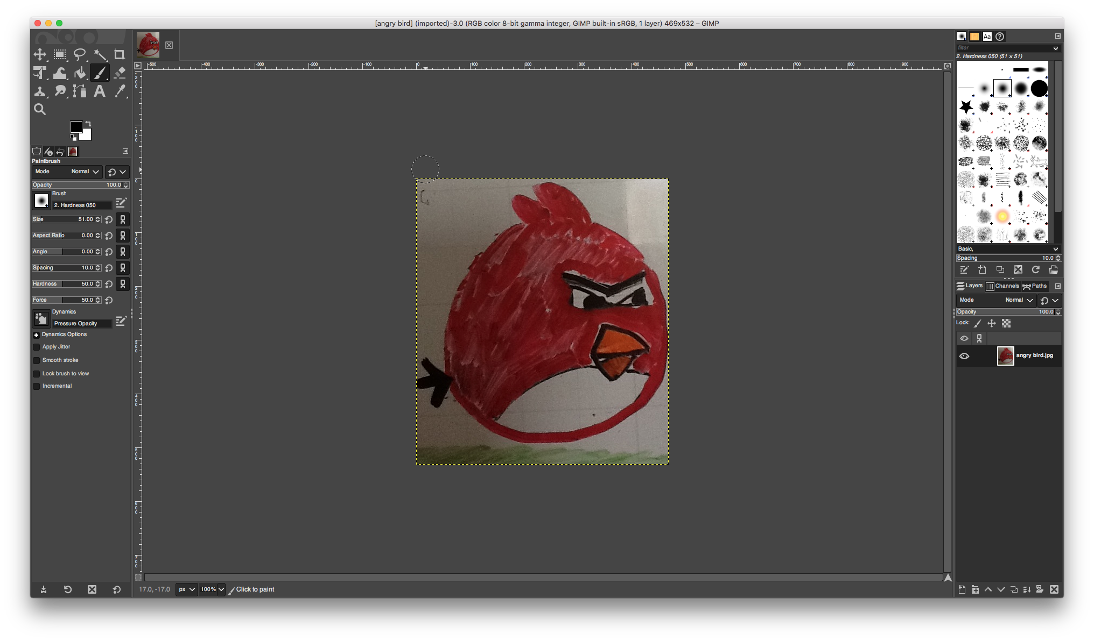Expand the Dynamics Options section
Viewport: 1094px width, 641px height.
37,334
